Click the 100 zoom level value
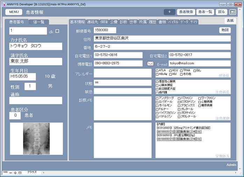This screenshot has width=244, height=177. 5,172
